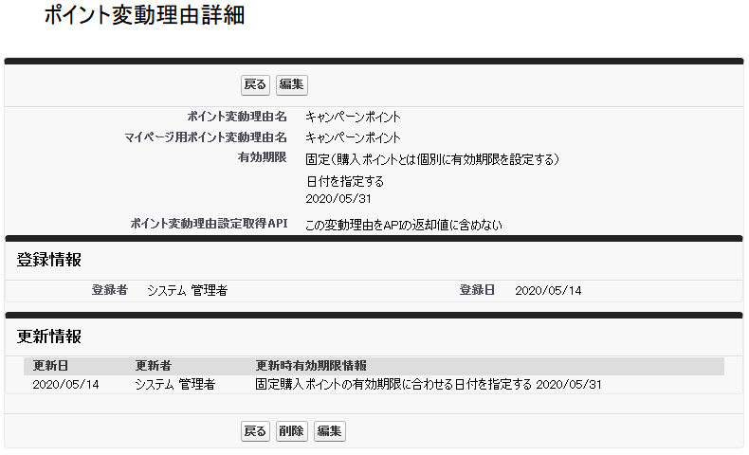The image size is (749, 455).
Task: Click the update row date 2020/05/14
Action: coord(65,385)
